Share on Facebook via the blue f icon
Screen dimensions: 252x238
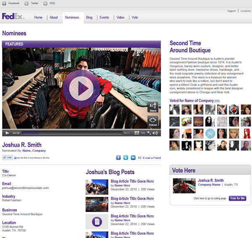tap(118, 158)
